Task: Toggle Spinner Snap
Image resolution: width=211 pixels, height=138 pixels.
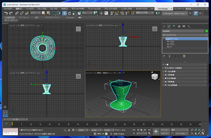Action: point(127,13)
